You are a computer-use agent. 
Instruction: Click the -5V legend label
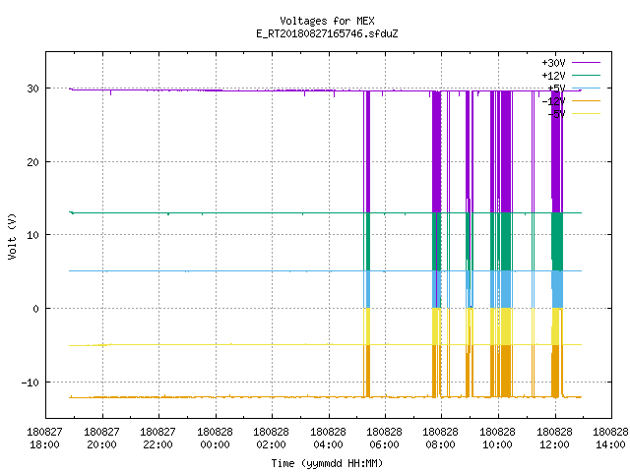click(x=556, y=114)
